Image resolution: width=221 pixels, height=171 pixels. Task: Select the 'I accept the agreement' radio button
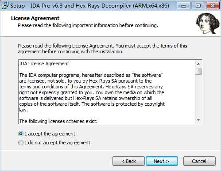click(21, 134)
